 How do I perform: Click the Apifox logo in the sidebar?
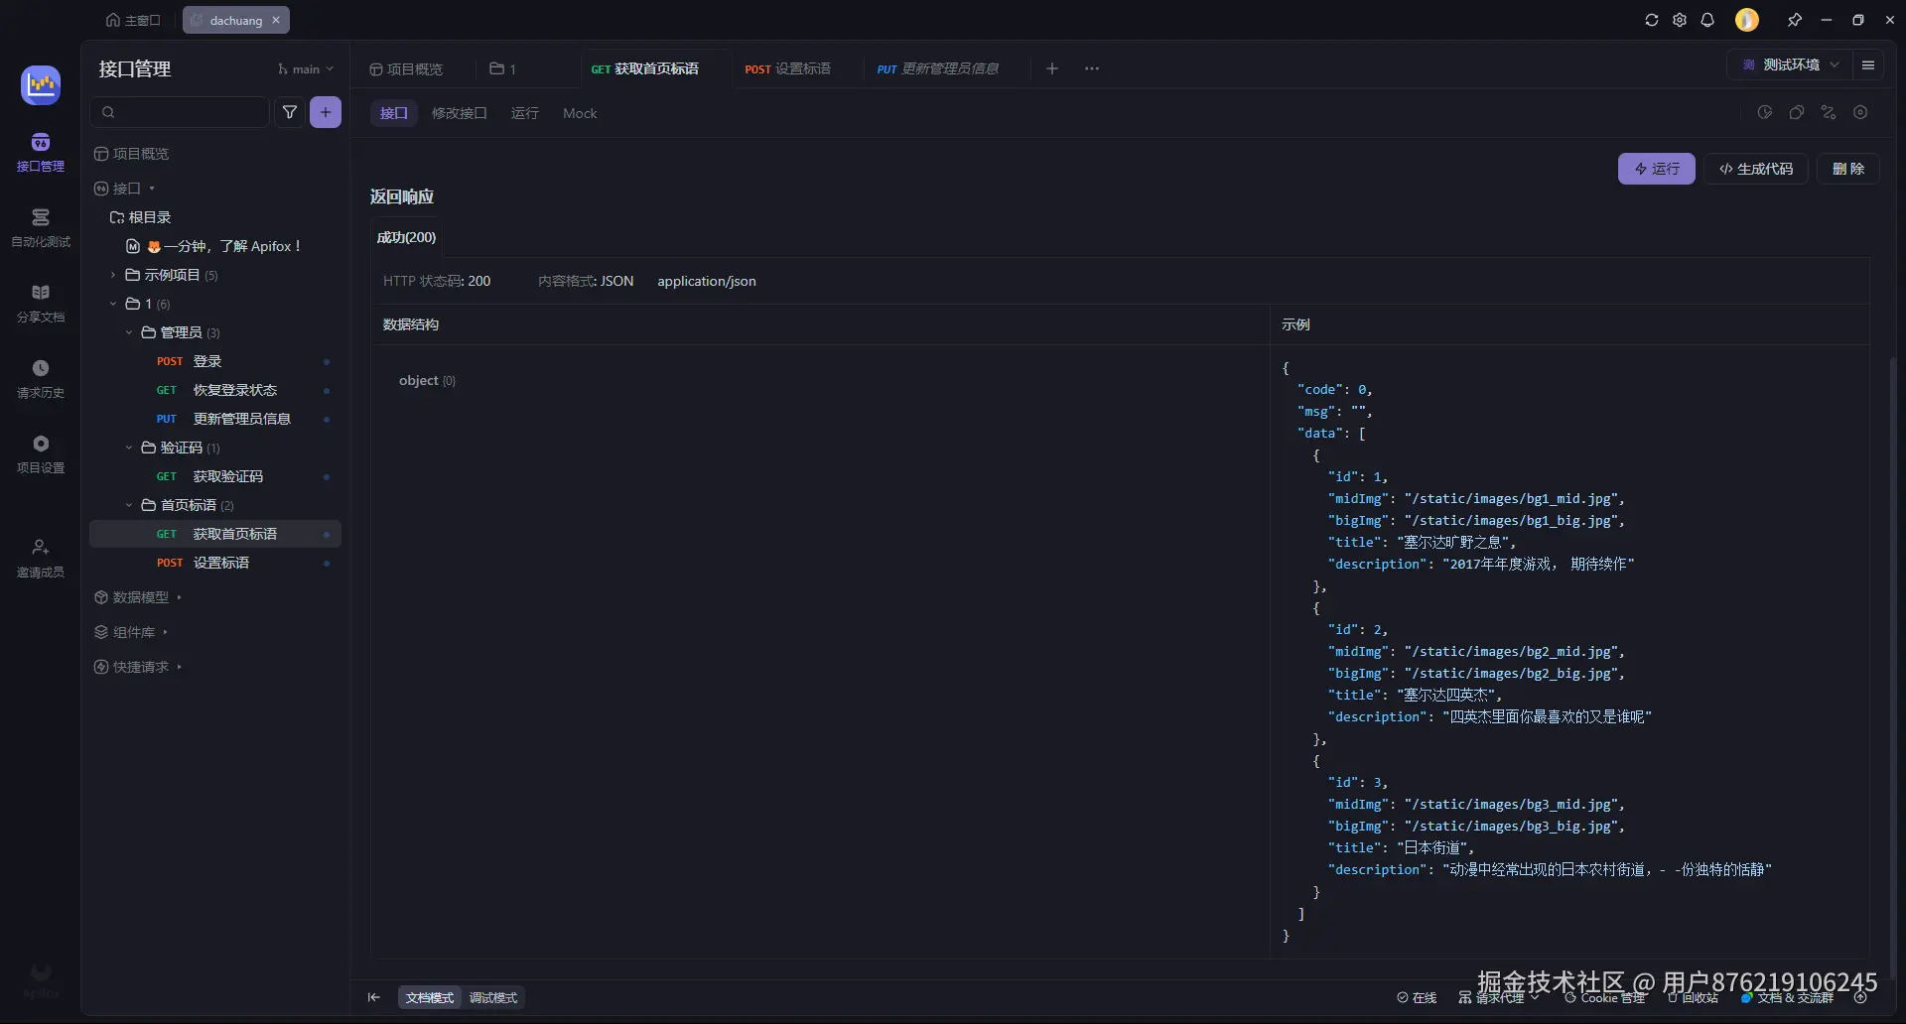pyautogui.click(x=41, y=85)
